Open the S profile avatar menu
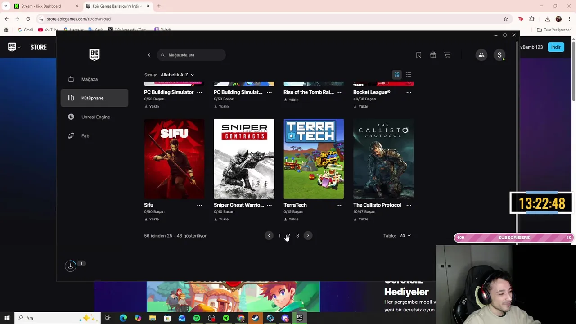Screen dimensions: 576x324 [499, 55]
